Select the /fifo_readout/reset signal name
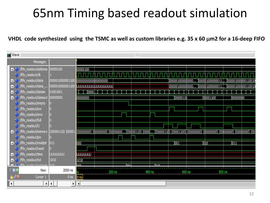This screenshot has height=203, width=270. pyautogui.click(x=32, y=149)
